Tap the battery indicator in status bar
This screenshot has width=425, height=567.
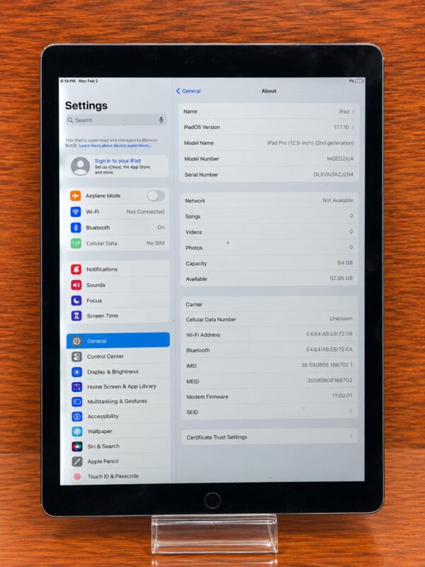pos(359,81)
